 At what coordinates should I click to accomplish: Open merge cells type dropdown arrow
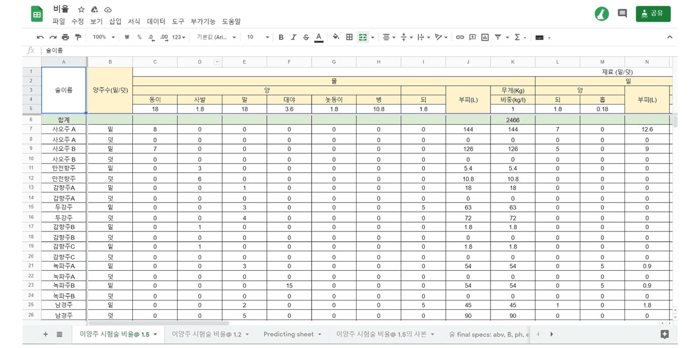pyautogui.click(x=372, y=38)
